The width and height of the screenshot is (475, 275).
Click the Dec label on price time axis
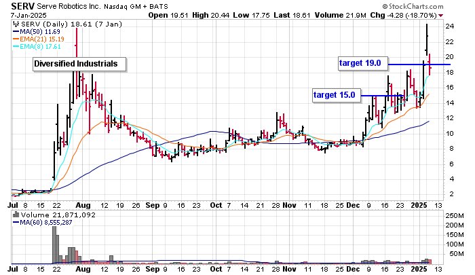click(353, 205)
